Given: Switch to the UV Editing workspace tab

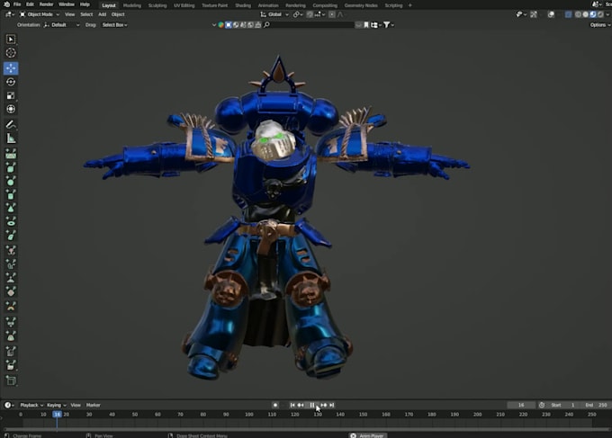Looking at the screenshot, I should [184, 5].
